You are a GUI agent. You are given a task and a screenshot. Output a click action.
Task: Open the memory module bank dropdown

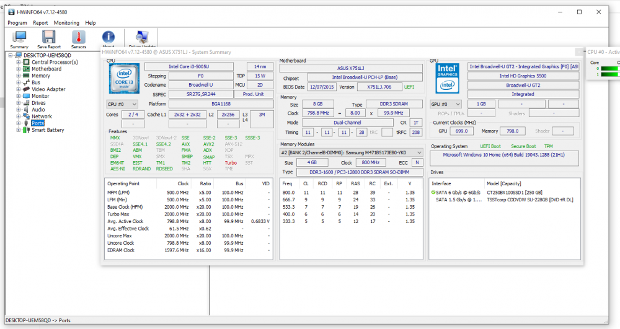click(352, 152)
